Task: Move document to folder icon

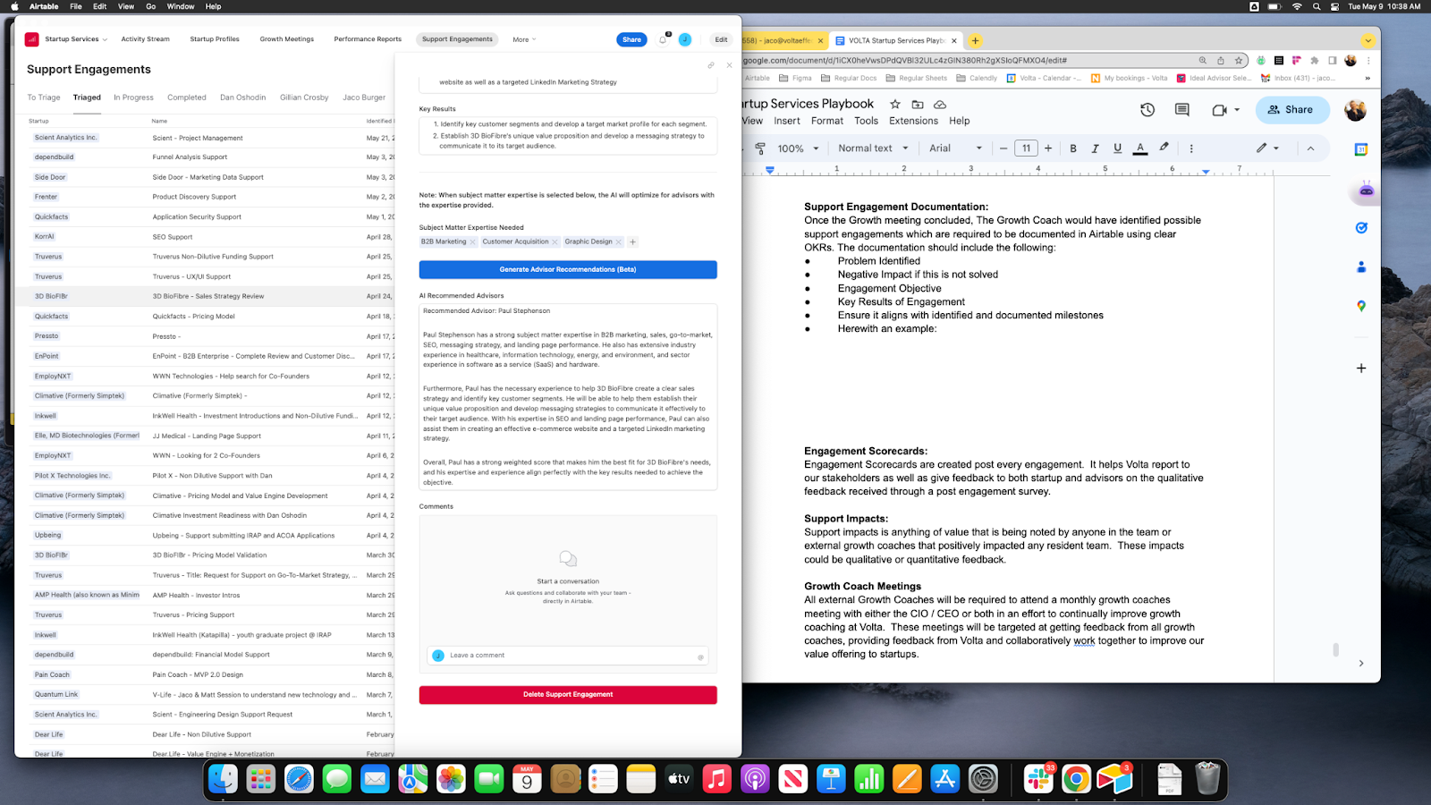Action: coord(918,104)
